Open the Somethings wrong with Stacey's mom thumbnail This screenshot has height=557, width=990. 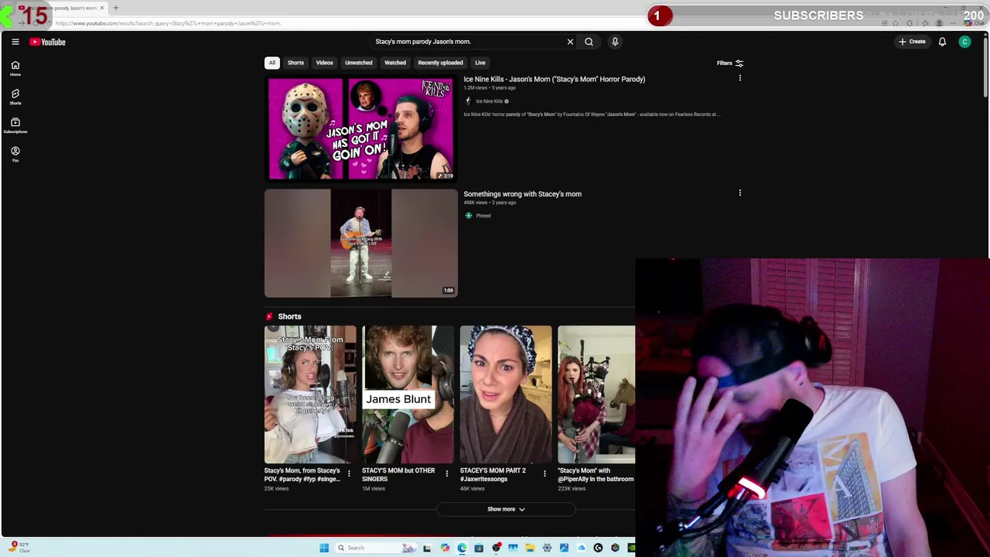coord(360,244)
